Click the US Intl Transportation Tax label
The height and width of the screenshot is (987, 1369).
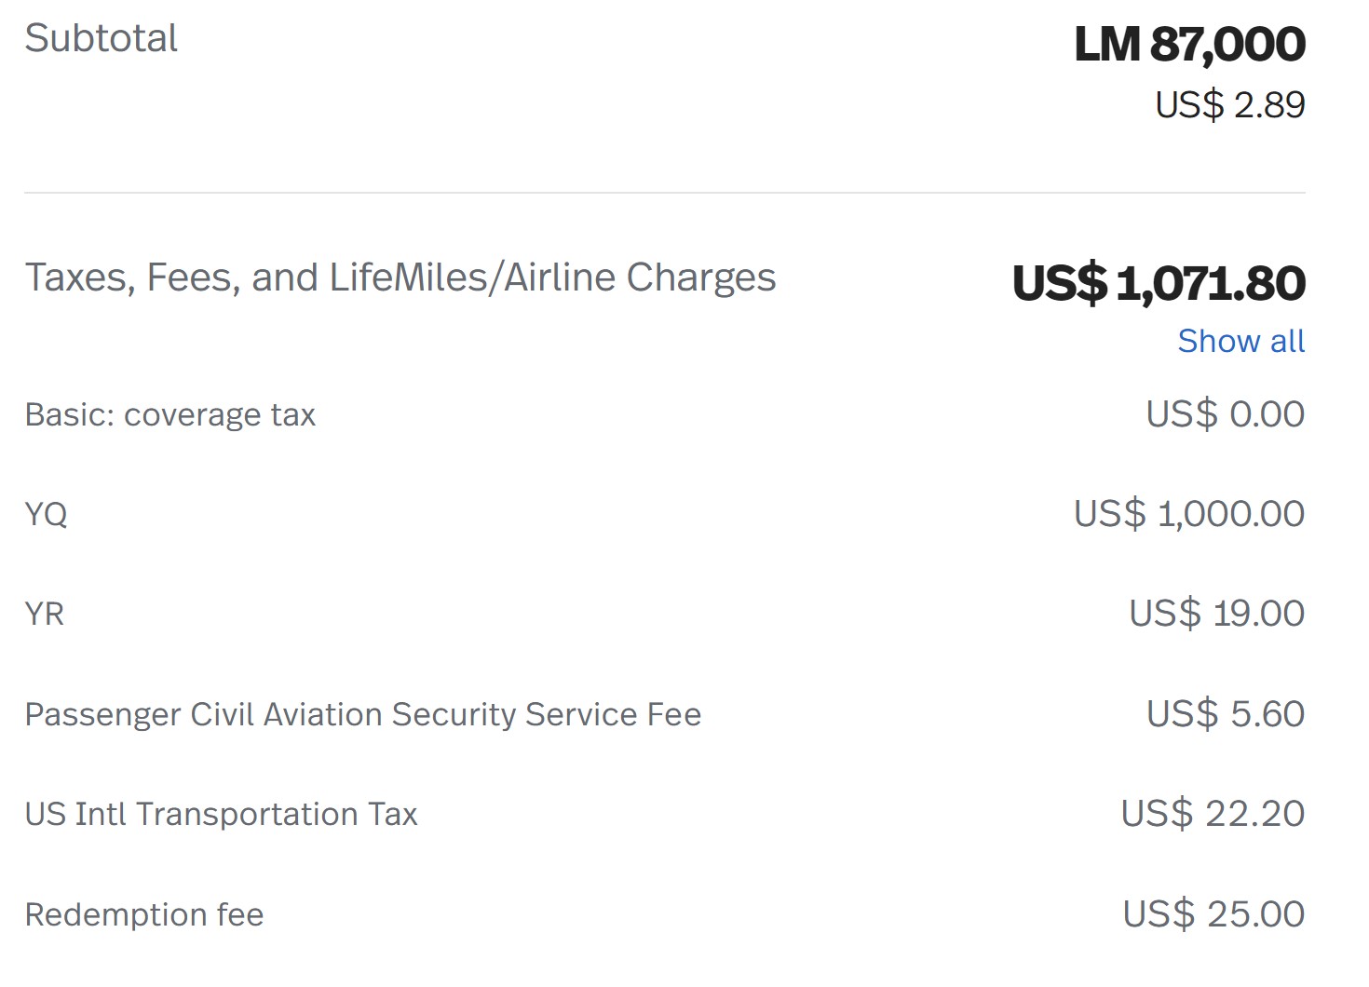tap(221, 814)
